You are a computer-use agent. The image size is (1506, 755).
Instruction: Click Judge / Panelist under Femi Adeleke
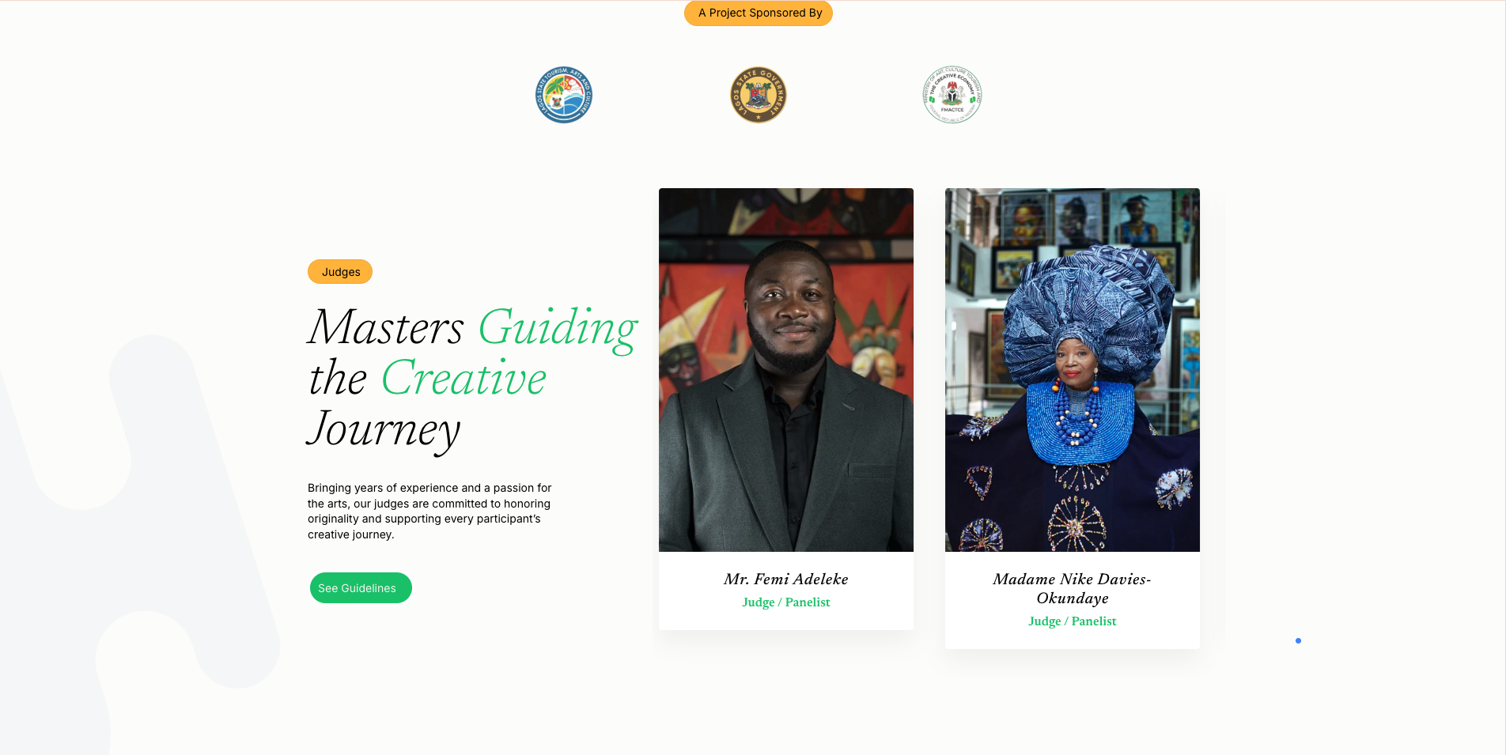pos(786,602)
